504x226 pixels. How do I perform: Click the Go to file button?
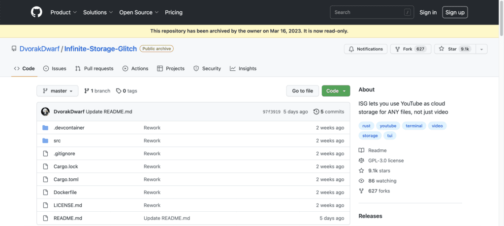coord(302,91)
